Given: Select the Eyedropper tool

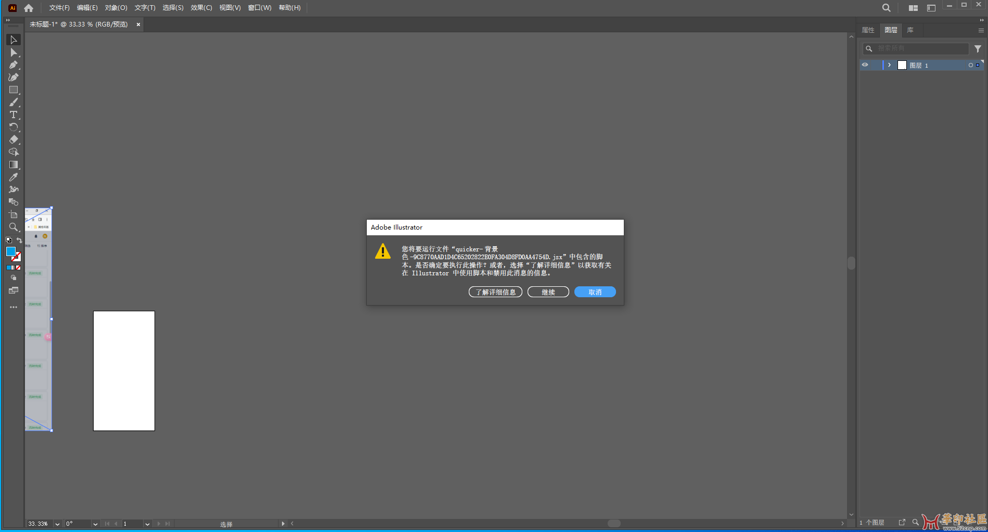Looking at the screenshot, I should pyautogui.click(x=14, y=178).
